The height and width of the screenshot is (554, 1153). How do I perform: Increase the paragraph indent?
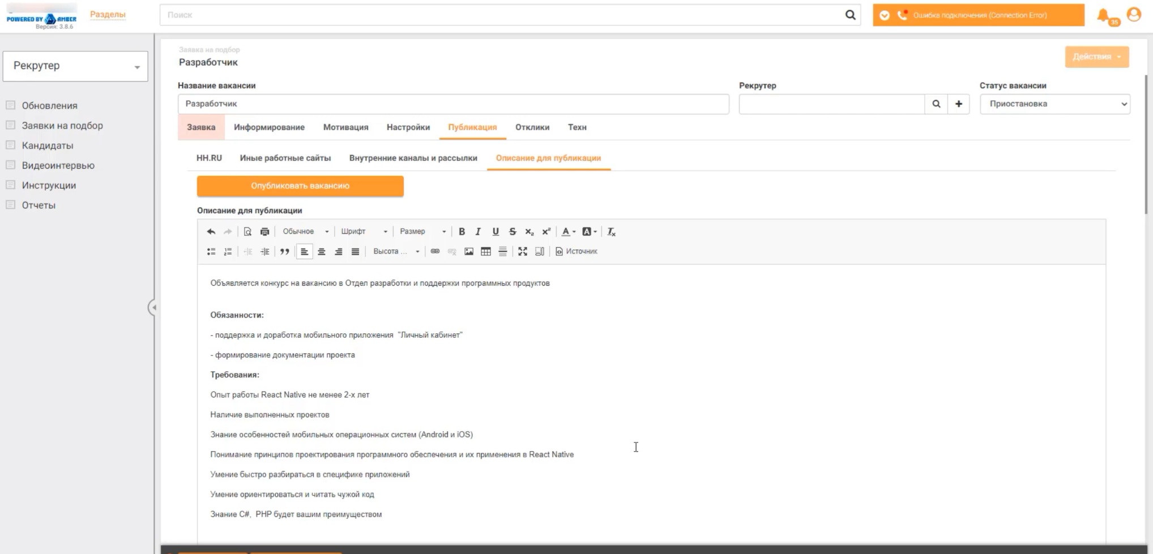click(264, 251)
